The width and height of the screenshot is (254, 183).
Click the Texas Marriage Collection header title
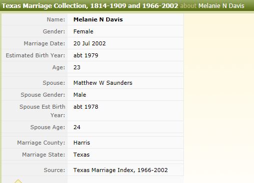tap(90, 6)
